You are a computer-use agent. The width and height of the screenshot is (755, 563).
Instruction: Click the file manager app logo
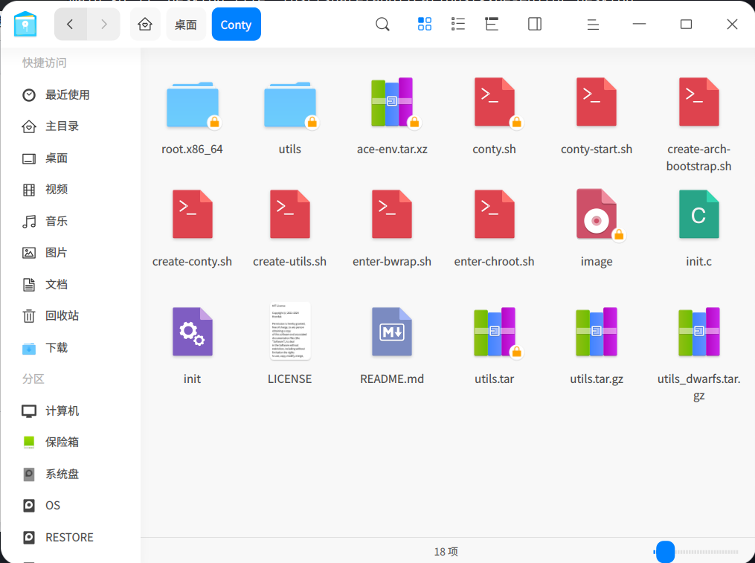point(25,24)
